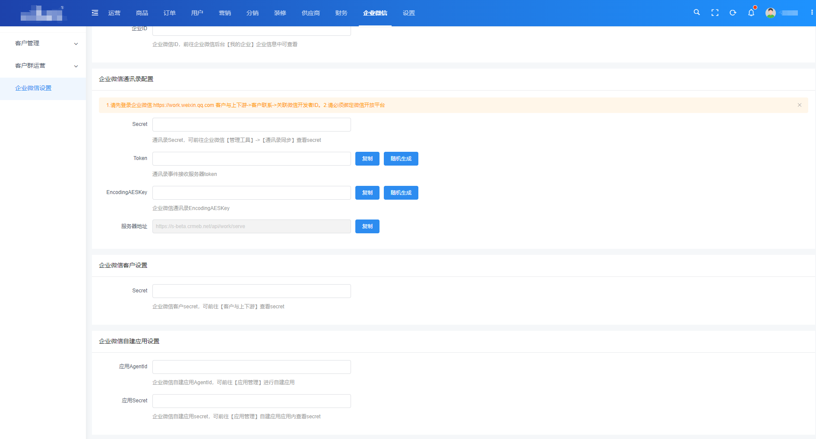Click the 企业微信自建应用设置 section heading
The width and height of the screenshot is (816, 439).
click(129, 341)
